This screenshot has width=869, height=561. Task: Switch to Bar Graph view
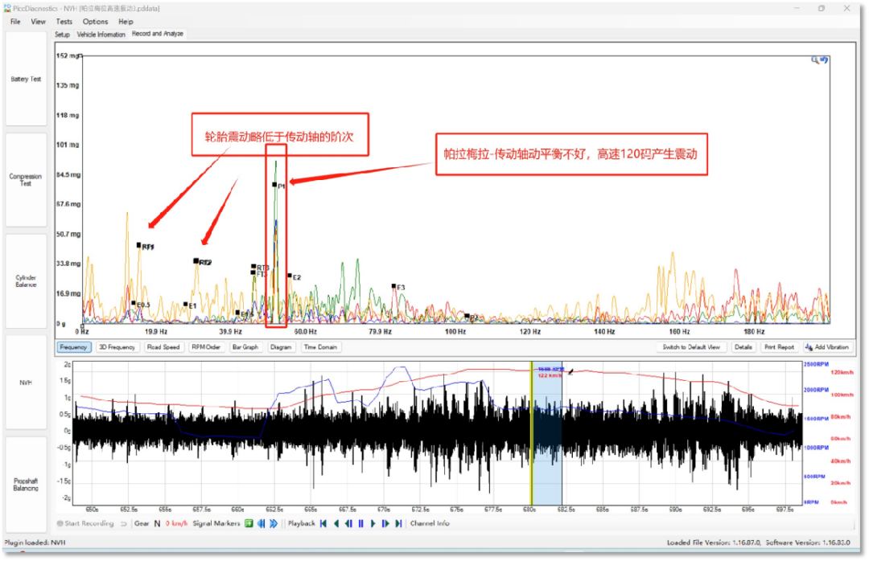point(245,347)
